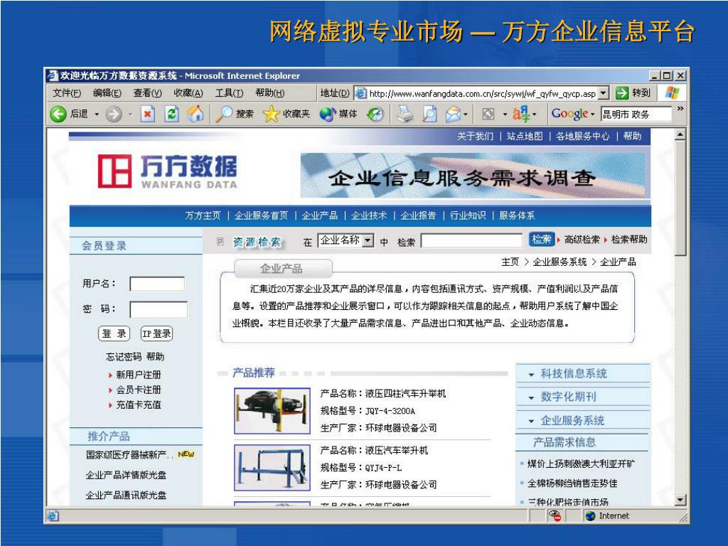
Task: Click the Google toolbar search box
Action: pos(636,114)
